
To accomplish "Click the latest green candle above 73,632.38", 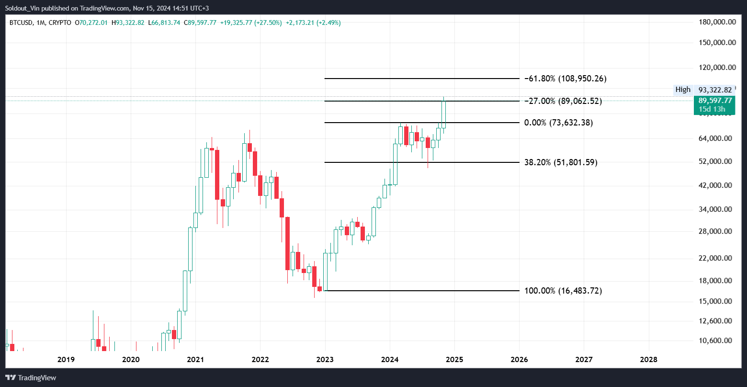I will click(x=444, y=114).
